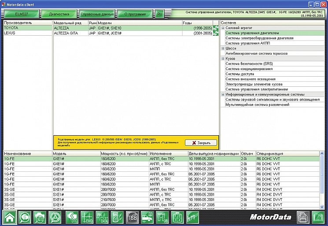Select Система управления двигателем
Image resolution: width=328 pixels, height=226 pixels.
point(275,33)
